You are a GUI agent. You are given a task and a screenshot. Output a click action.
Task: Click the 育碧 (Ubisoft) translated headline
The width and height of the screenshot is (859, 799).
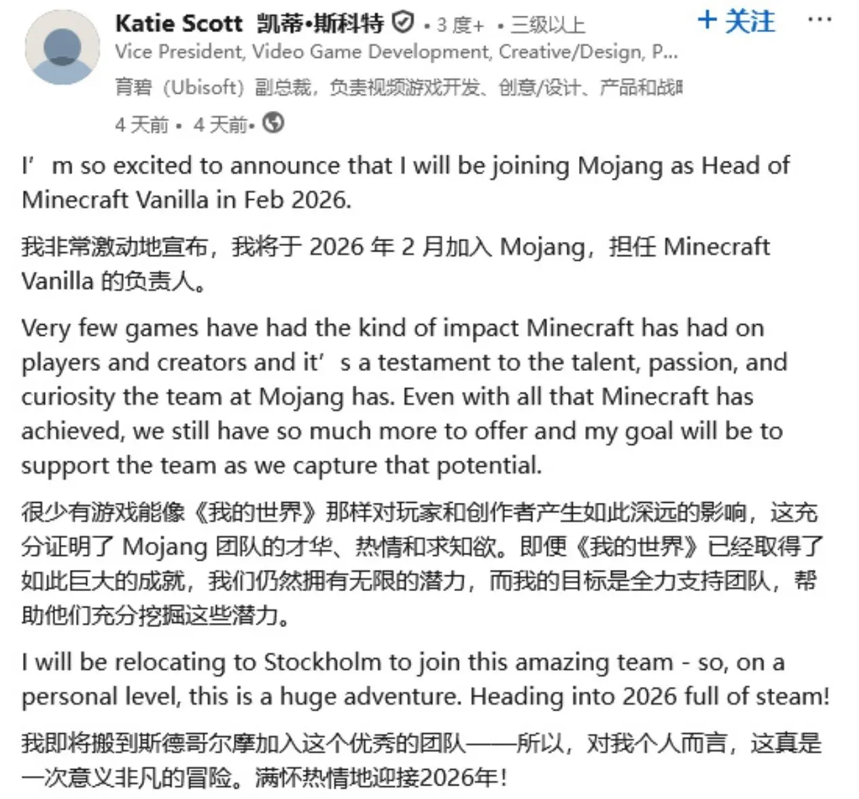[x=398, y=88]
